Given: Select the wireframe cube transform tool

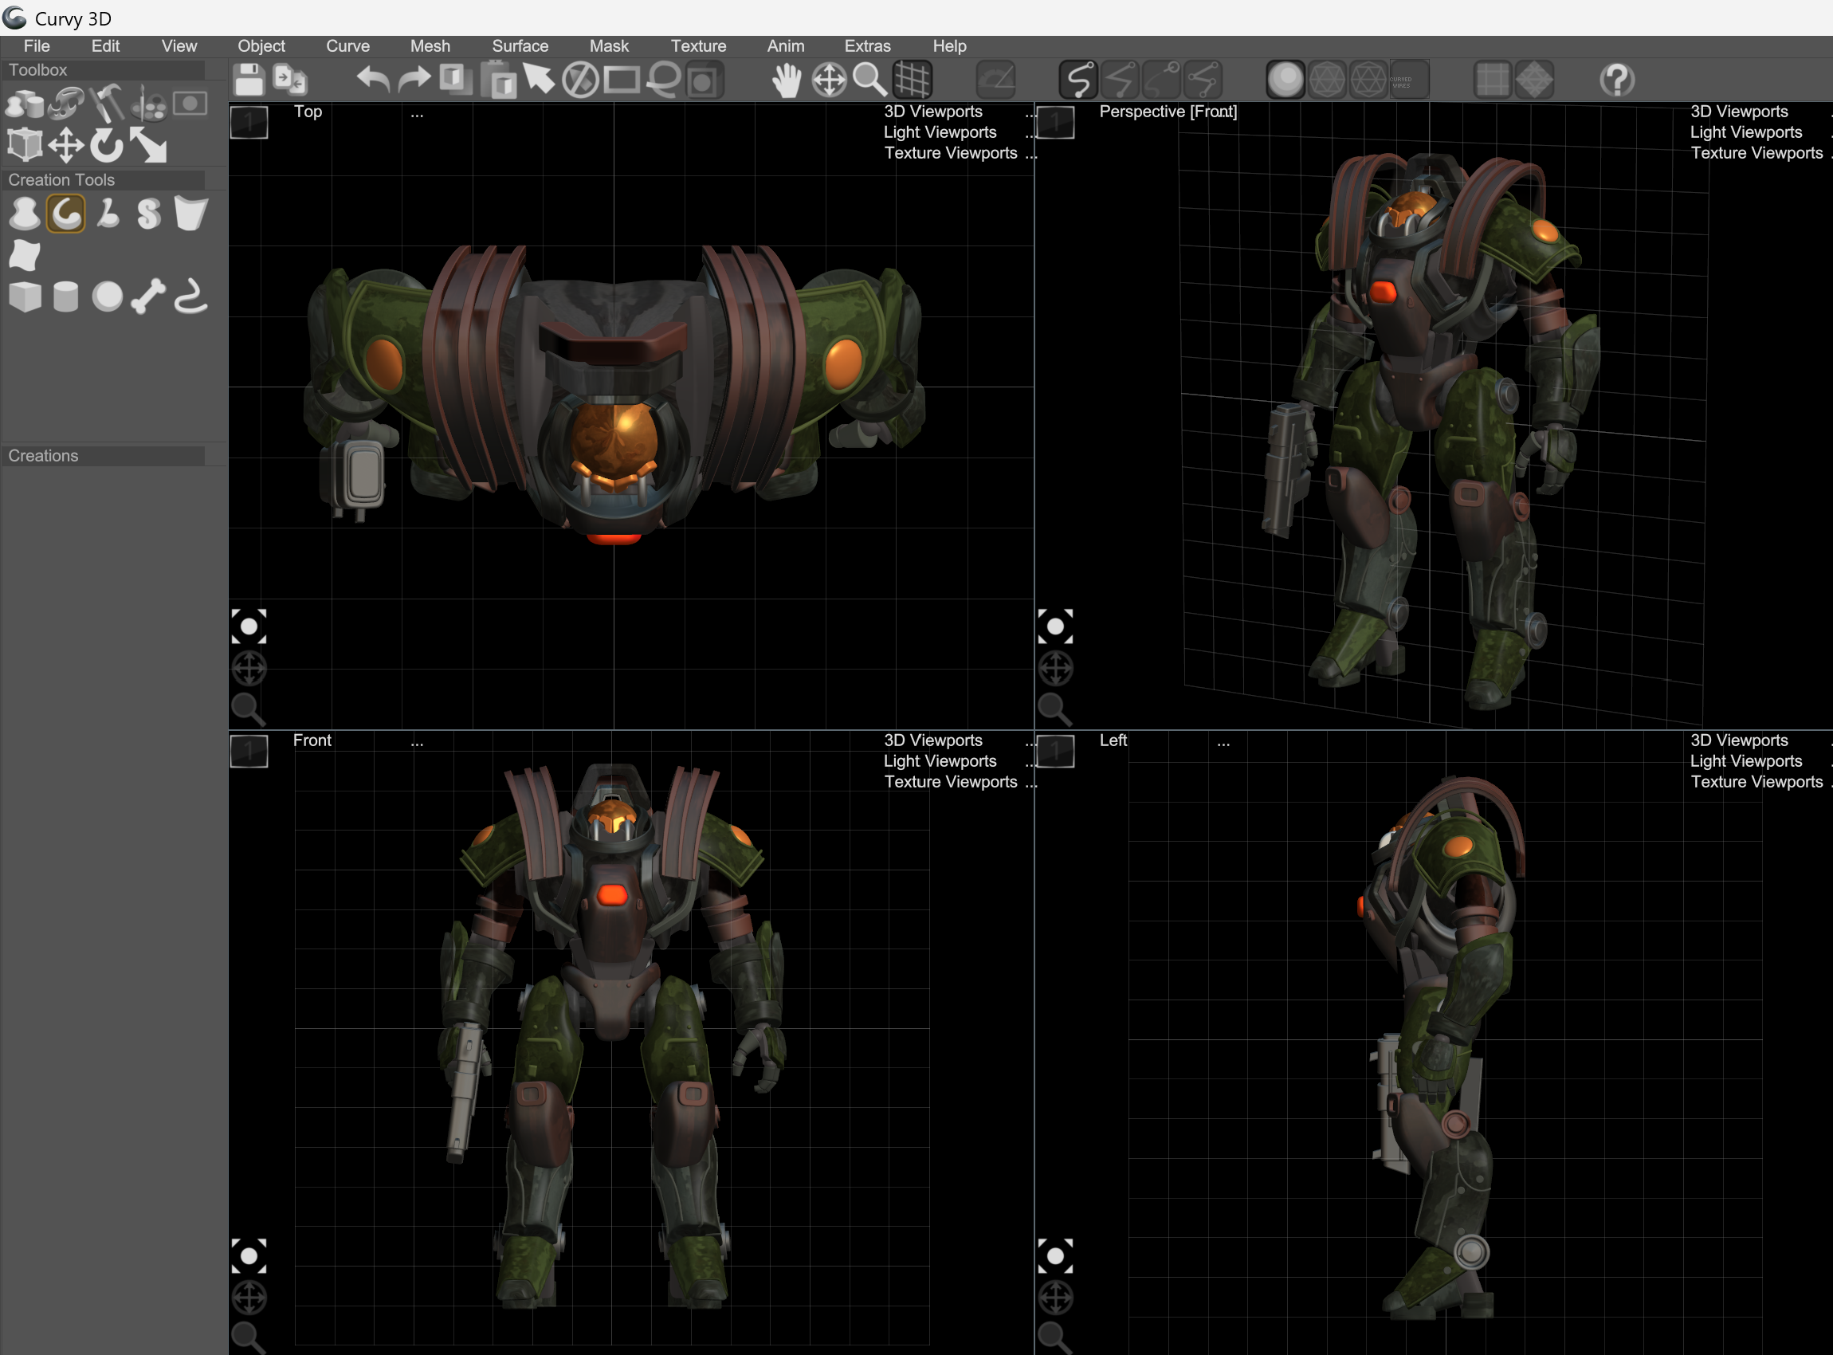Looking at the screenshot, I should point(25,145).
